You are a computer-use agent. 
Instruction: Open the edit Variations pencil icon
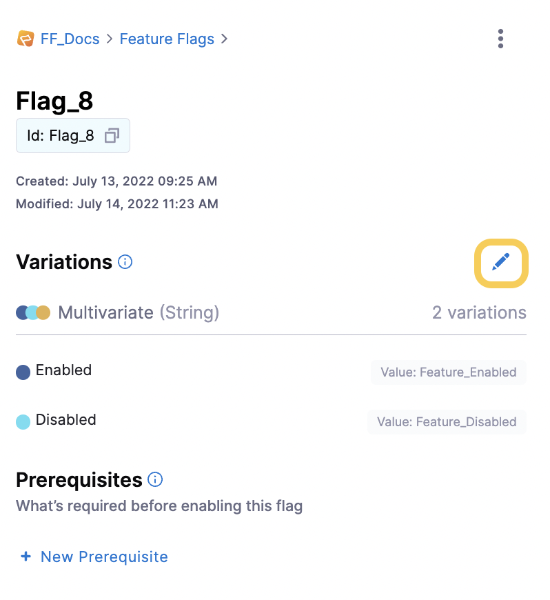click(x=501, y=263)
